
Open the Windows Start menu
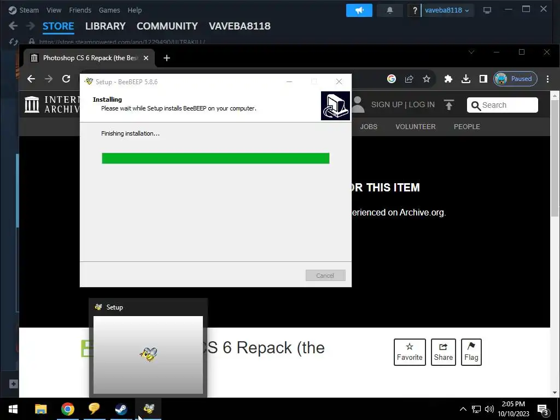pyautogui.click(x=13, y=409)
